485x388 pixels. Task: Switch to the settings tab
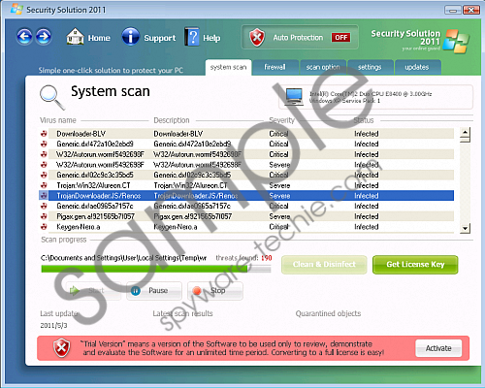pyautogui.click(x=370, y=67)
